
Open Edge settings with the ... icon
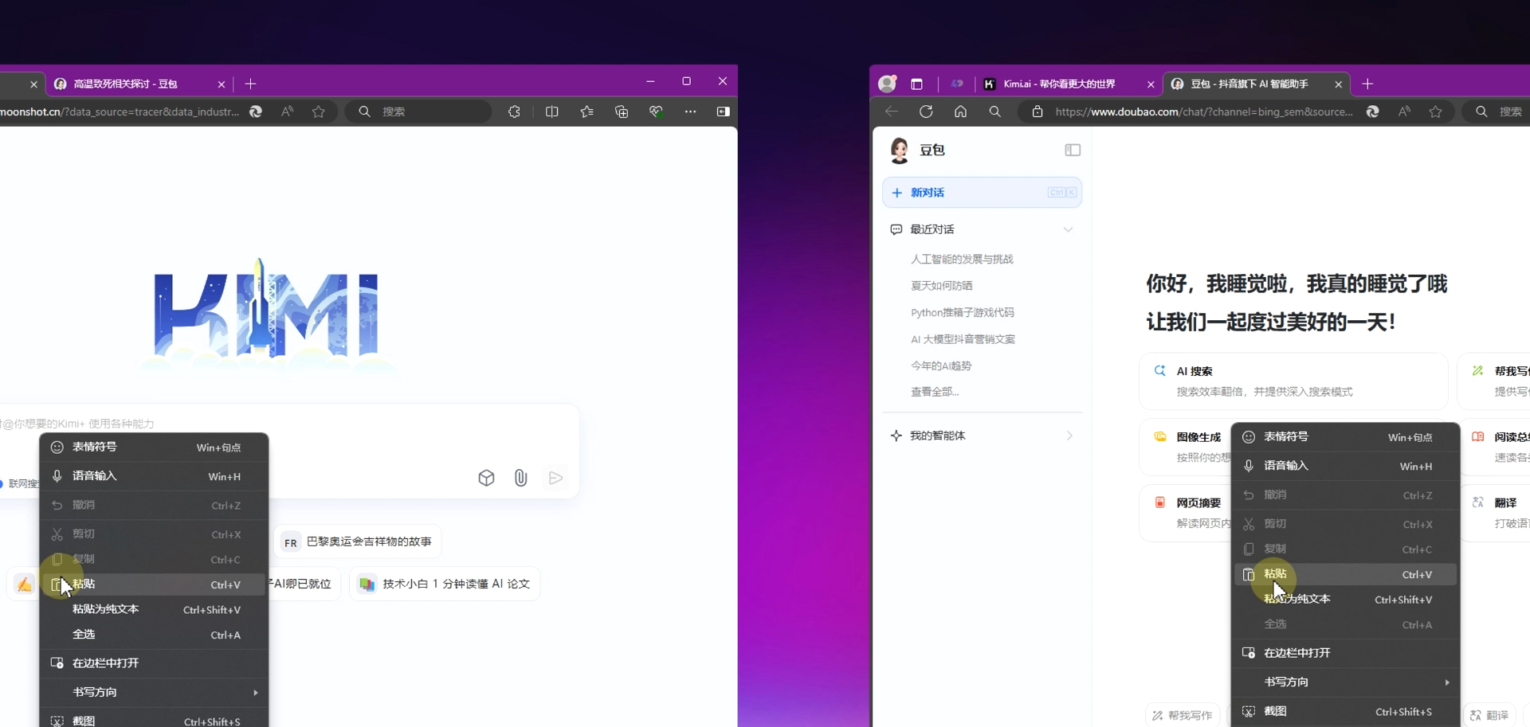[691, 111]
